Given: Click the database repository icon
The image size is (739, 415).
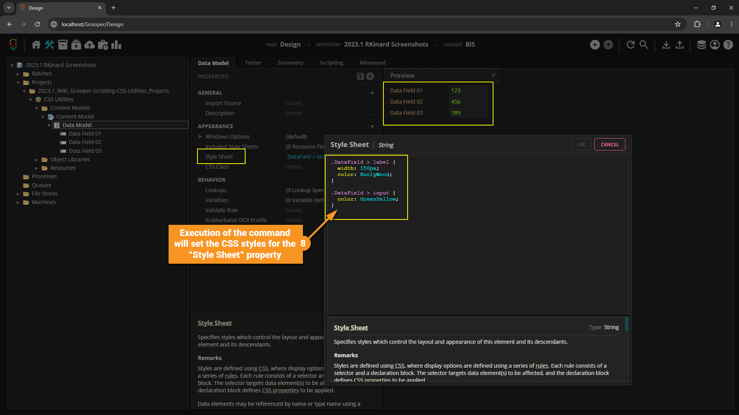Looking at the screenshot, I should pos(701,45).
